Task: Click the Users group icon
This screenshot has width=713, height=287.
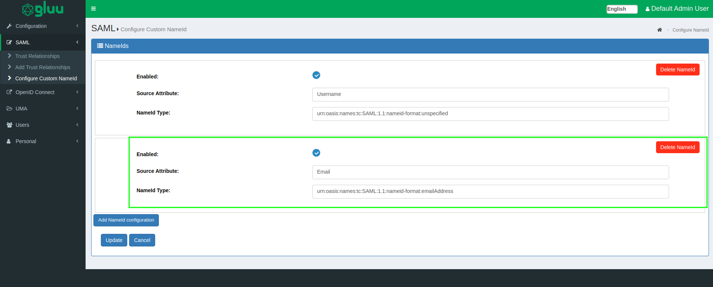Action: pyautogui.click(x=9, y=125)
